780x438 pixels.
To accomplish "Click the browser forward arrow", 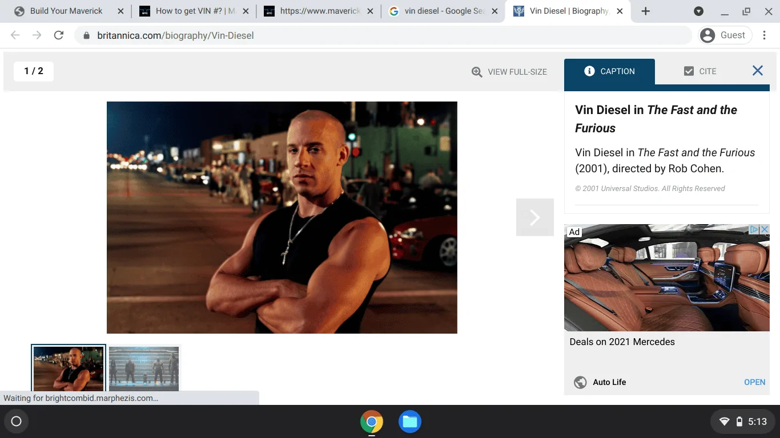I will click(37, 35).
